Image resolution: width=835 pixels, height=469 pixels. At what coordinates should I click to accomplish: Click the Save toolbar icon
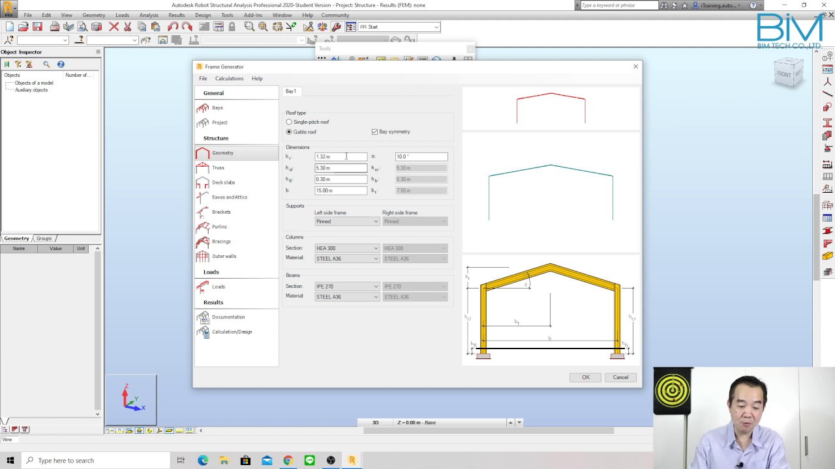click(x=38, y=27)
